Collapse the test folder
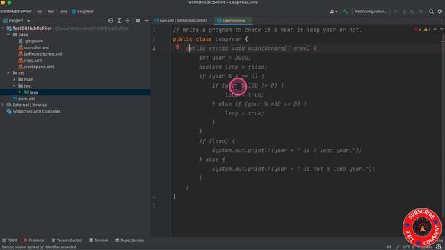The height and width of the screenshot is (250, 445). pyautogui.click(x=14, y=85)
